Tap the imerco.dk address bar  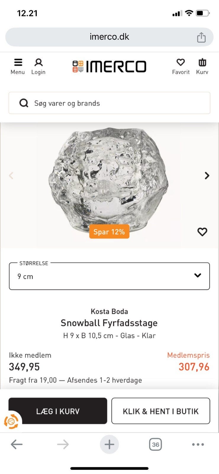(x=109, y=37)
